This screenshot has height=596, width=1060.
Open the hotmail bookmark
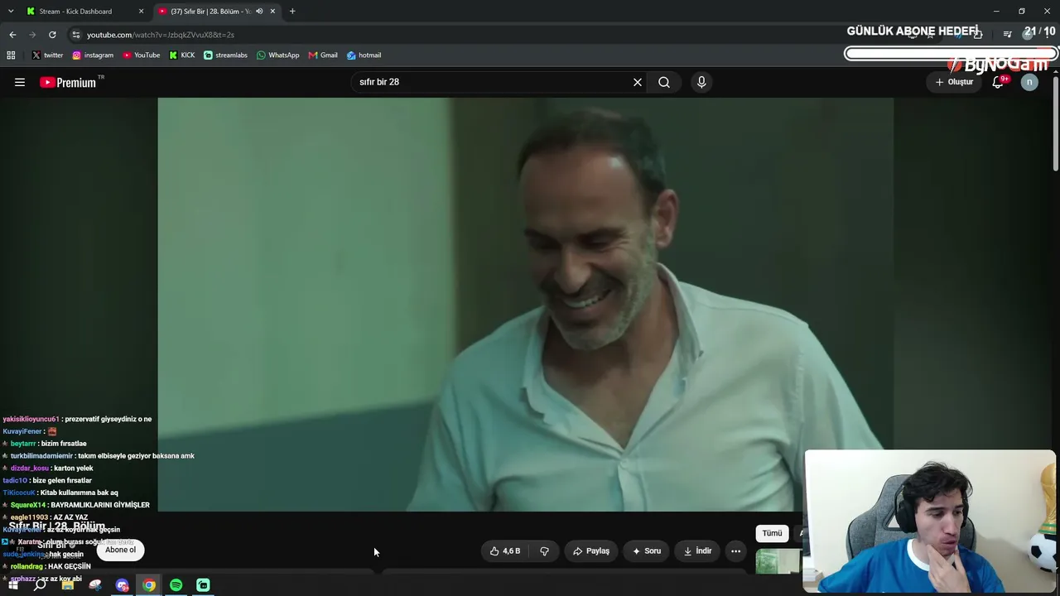[x=364, y=55]
